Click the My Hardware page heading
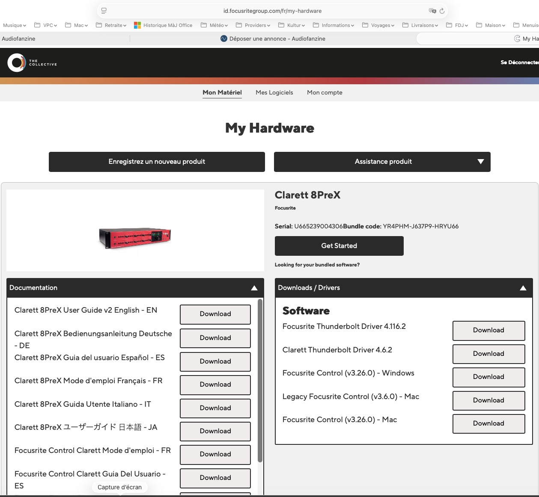The height and width of the screenshot is (497, 539). point(270,128)
